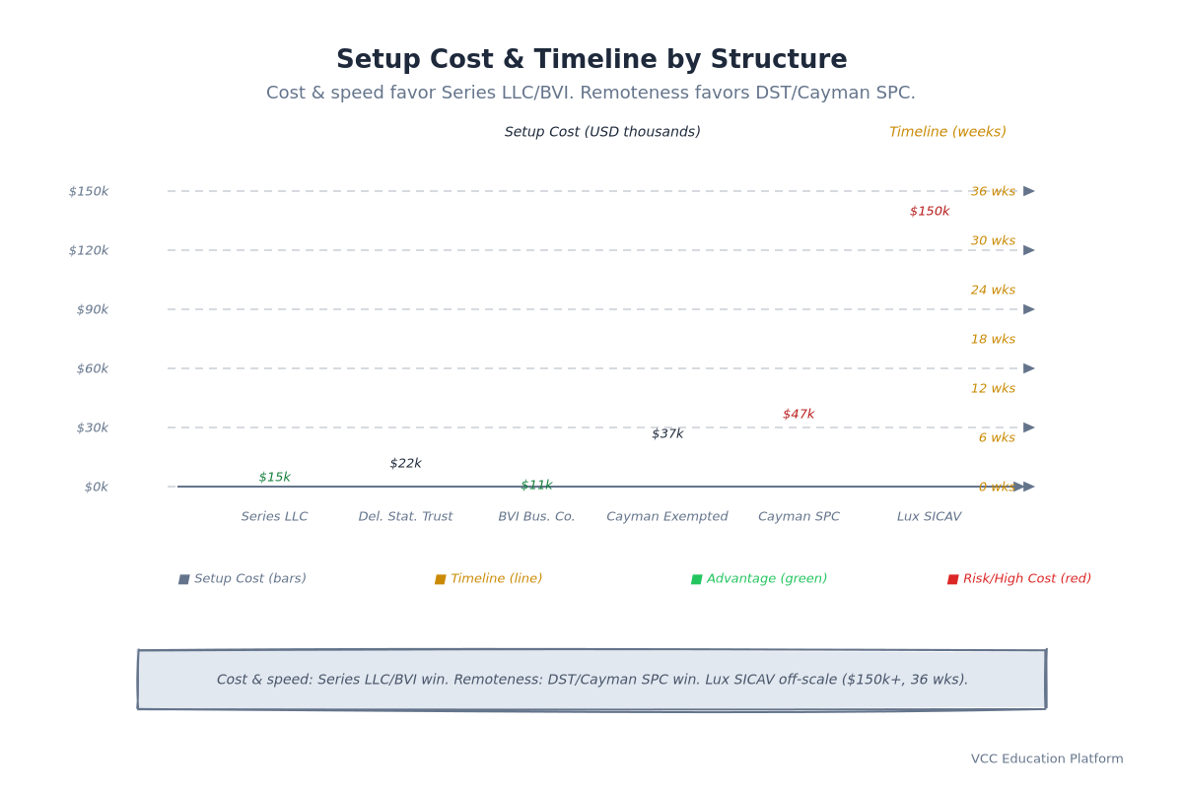The width and height of the screenshot is (1183, 788).
Task: Select the 'Advantage (green)' legend label
Action: click(x=767, y=579)
